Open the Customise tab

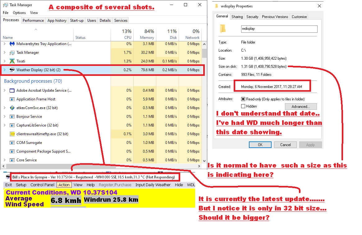point(299,16)
